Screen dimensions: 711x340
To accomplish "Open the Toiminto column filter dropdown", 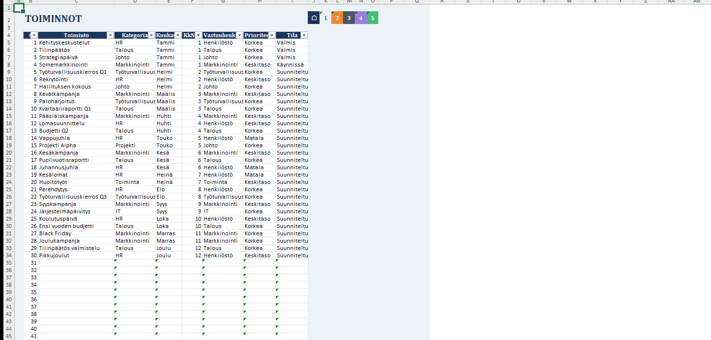I will pos(110,35).
